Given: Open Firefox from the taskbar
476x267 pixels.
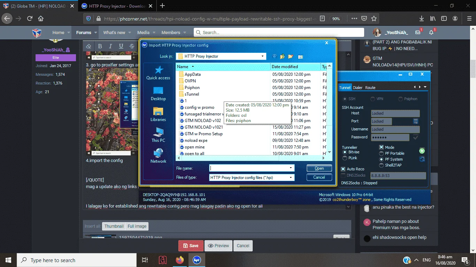Looking at the screenshot, I should pyautogui.click(x=179, y=260).
